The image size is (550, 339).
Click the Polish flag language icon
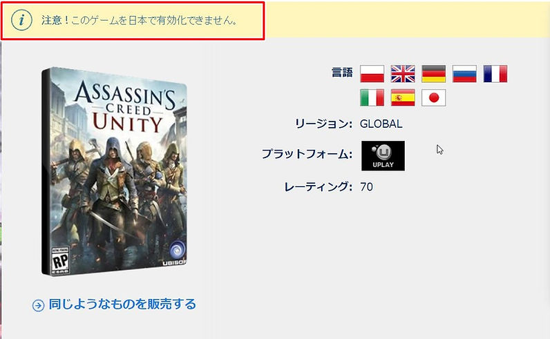(x=372, y=74)
